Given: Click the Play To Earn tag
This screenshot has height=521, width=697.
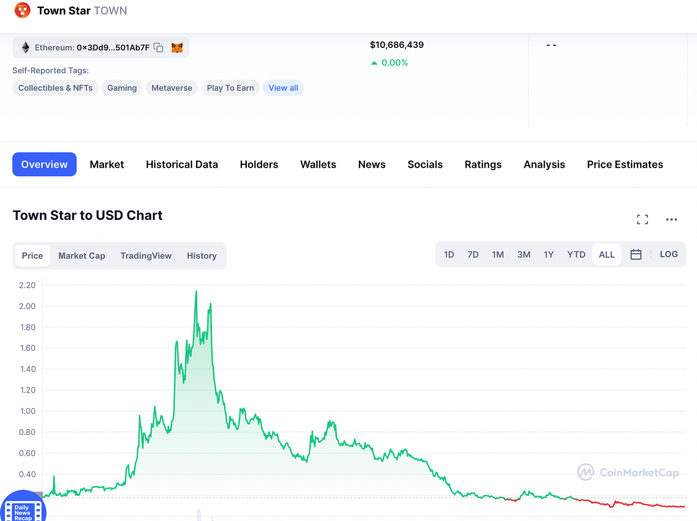Looking at the screenshot, I should pos(230,88).
